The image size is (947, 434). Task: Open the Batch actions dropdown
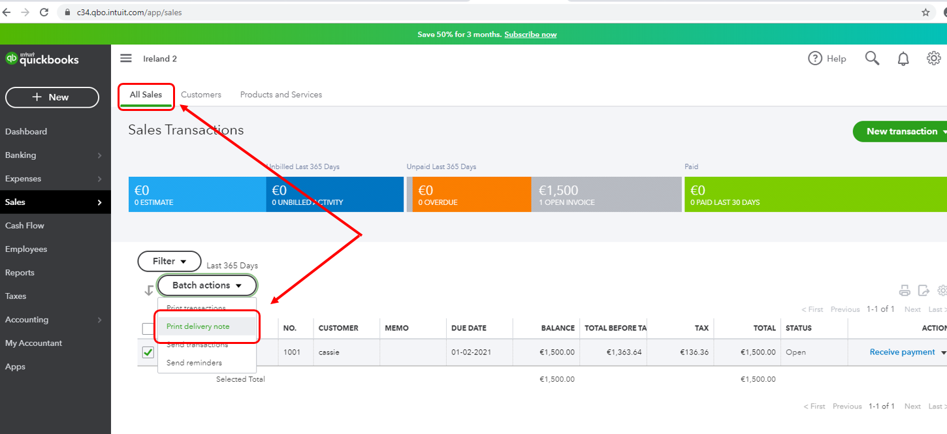207,285
